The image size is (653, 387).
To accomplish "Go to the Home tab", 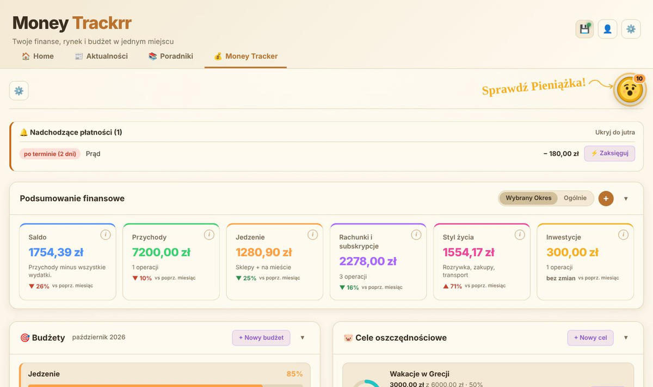I will [38, 56].
